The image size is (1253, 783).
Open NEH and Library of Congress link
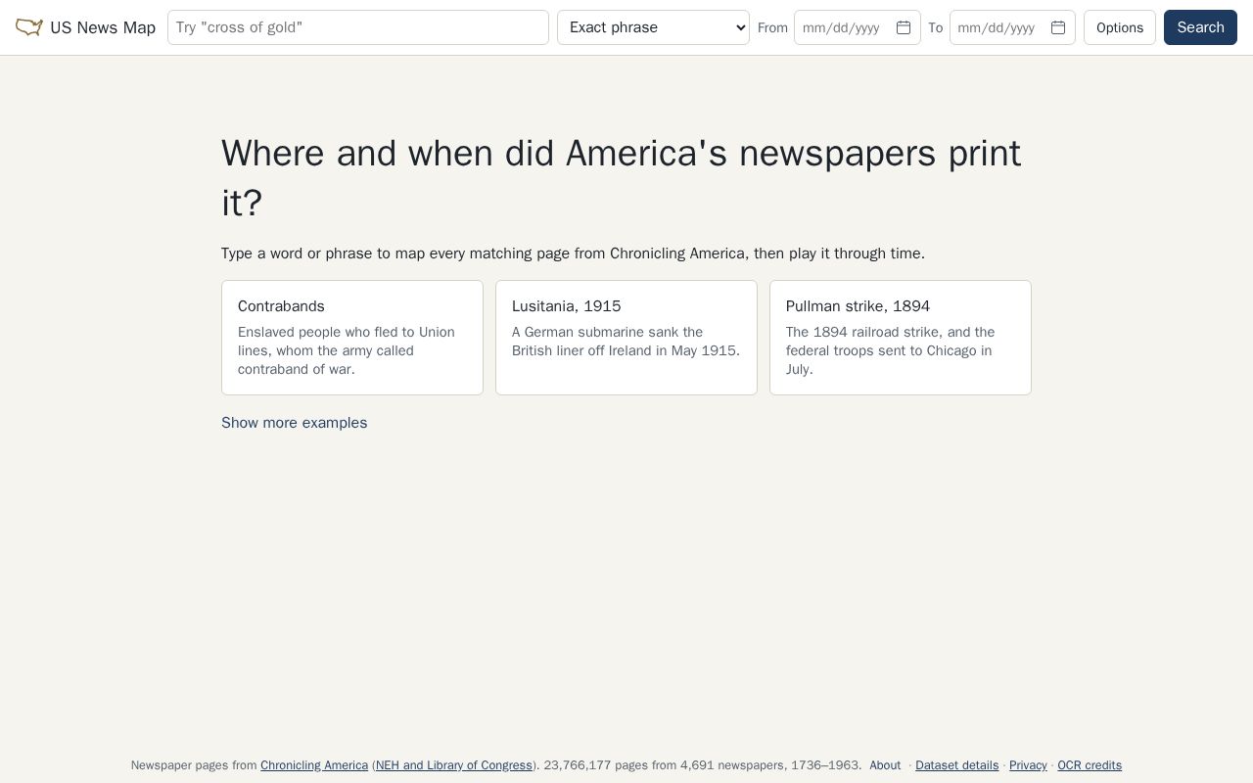(x=454, y=765)
